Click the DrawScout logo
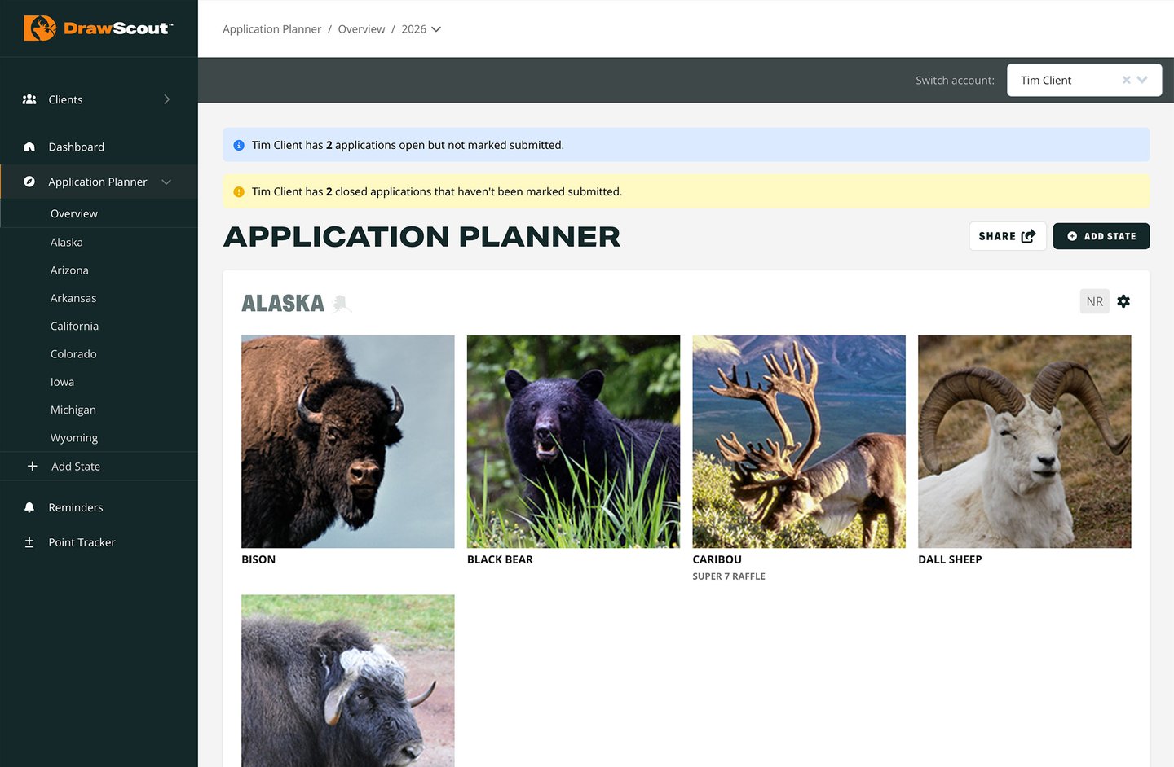The image size is (1174, 767). 98,28
